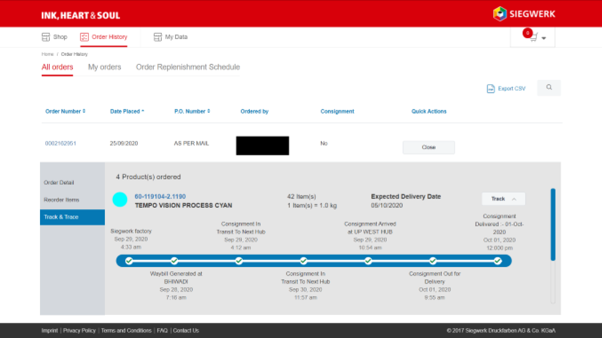The height and width of the screenshot is (338, 602).
Task: Click the Siegwerk logo
Action: click(x=524, y=14)
